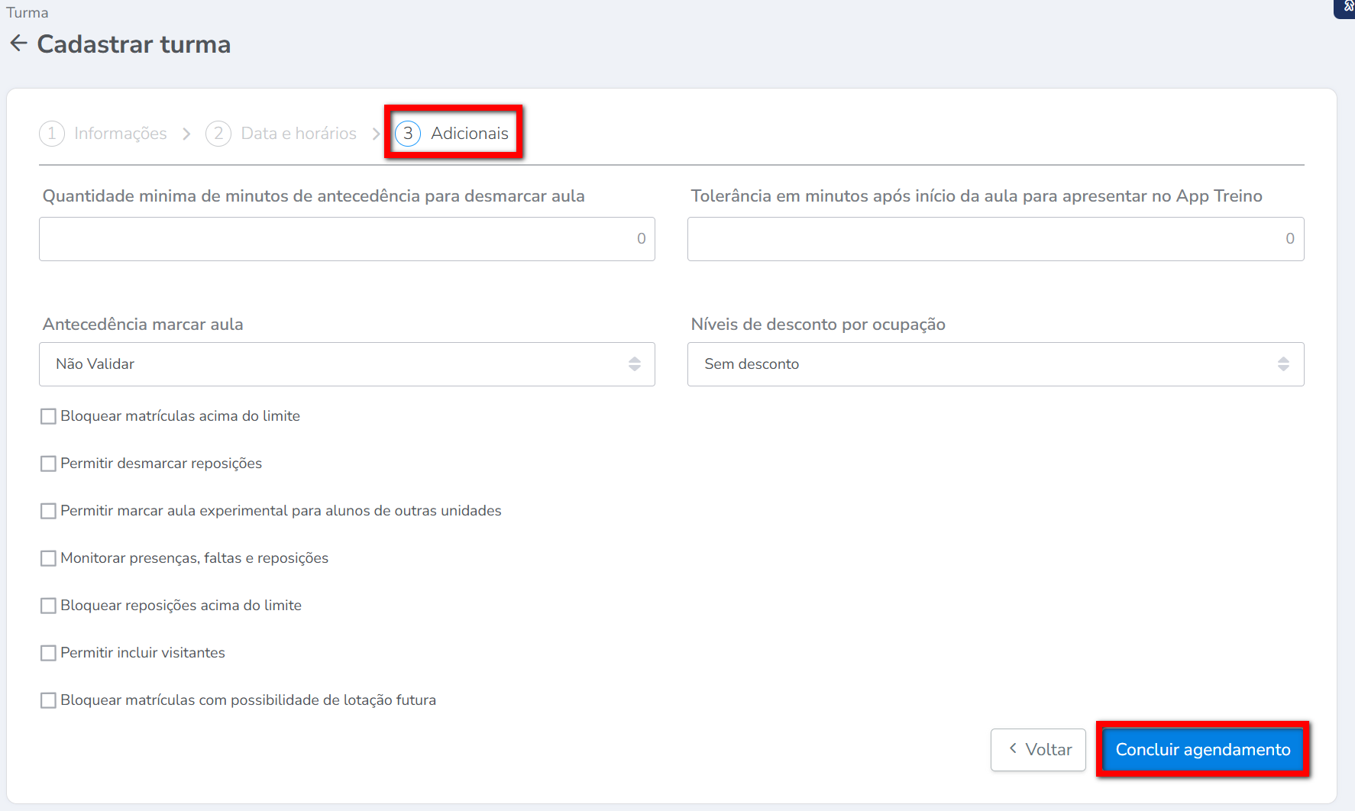Select the Adicionais step label
The width and height of the screenshot is (1355, 811).
(x=469, y=134)
